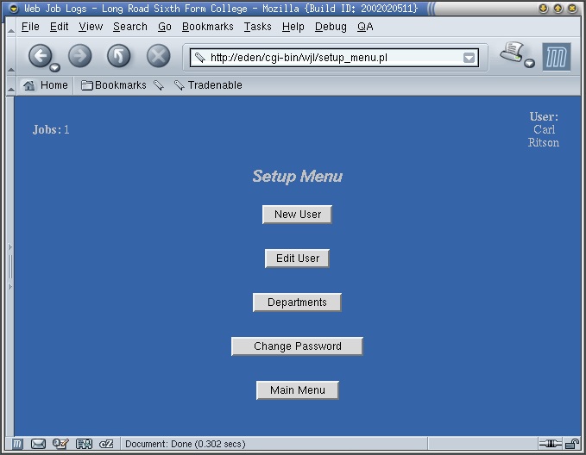
Task: Click the Jobs: 1 text
Action: click(x=51, y=129)
